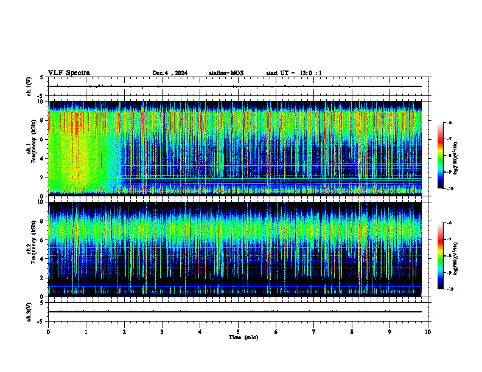The width and height of the screenshot is (482, 372).
Task: Click the 'ch.1(V)' waveform axis label
Action: pos(29,86)
